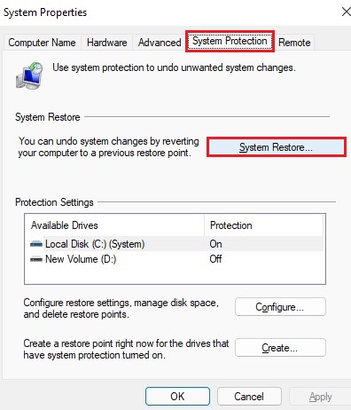Click the New Volume (D:) drive icon
351x410 pixels.
tap(36, 259)
